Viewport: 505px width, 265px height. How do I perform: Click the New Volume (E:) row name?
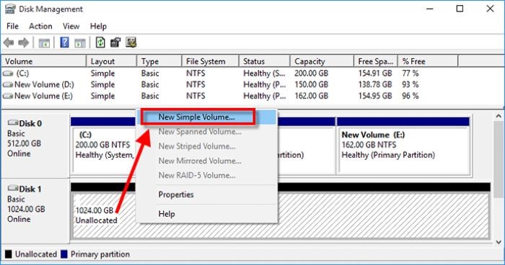point(43,96)
